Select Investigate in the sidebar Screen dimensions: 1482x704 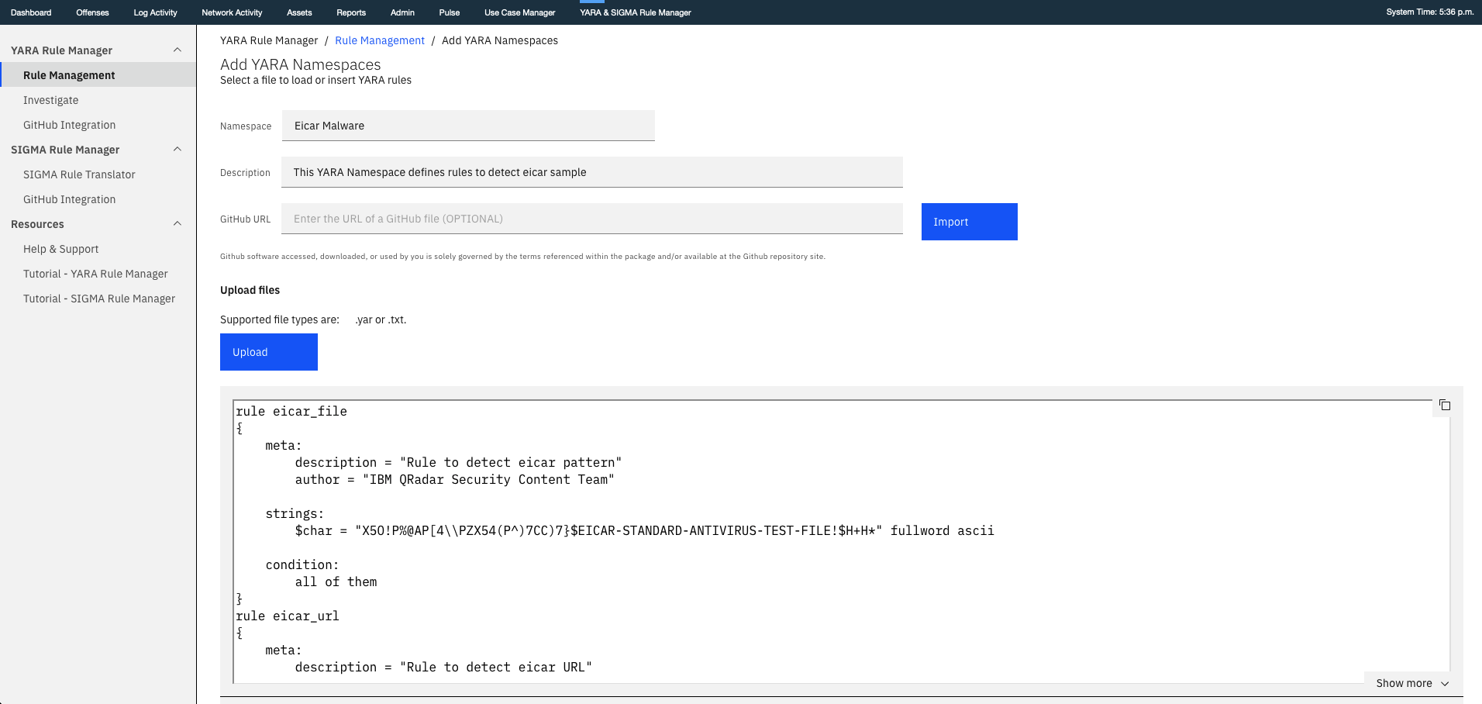pos(51,99)
